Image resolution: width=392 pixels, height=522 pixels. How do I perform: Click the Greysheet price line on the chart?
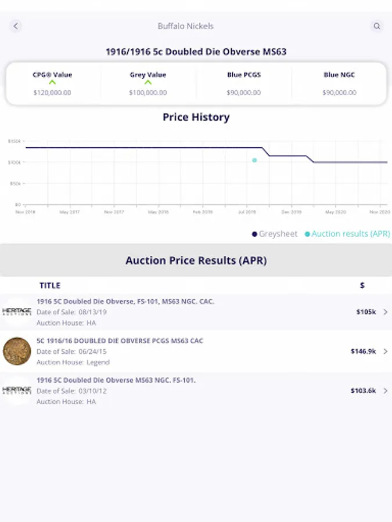pos(145,147)
